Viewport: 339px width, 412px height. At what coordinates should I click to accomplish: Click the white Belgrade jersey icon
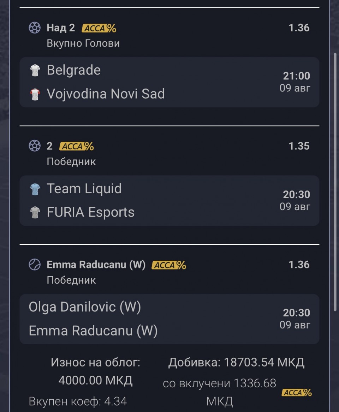point(35,70)
